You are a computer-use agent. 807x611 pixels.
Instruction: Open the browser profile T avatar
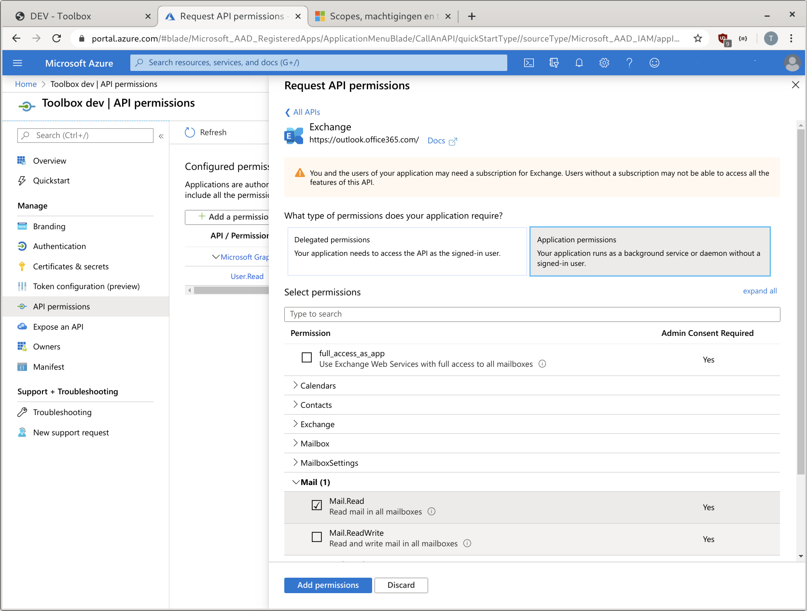tap(771, 39)
